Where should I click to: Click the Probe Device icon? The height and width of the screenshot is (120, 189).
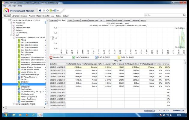14,23
